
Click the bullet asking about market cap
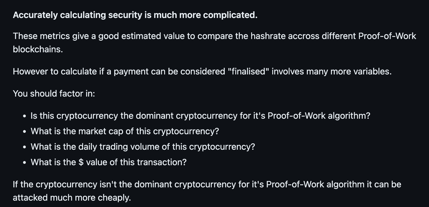point(125,131)
